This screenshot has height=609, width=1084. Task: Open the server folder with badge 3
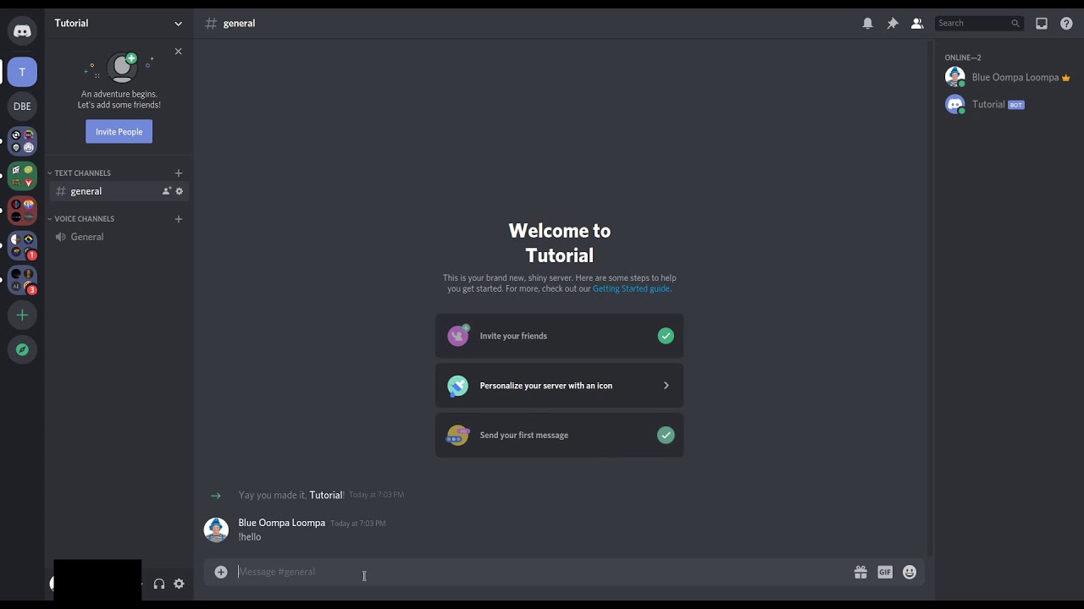tap(22, 280)
